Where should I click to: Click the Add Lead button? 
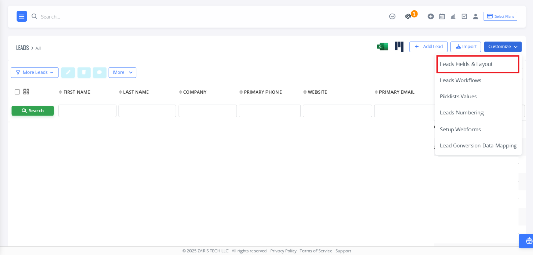pos(428,47)
